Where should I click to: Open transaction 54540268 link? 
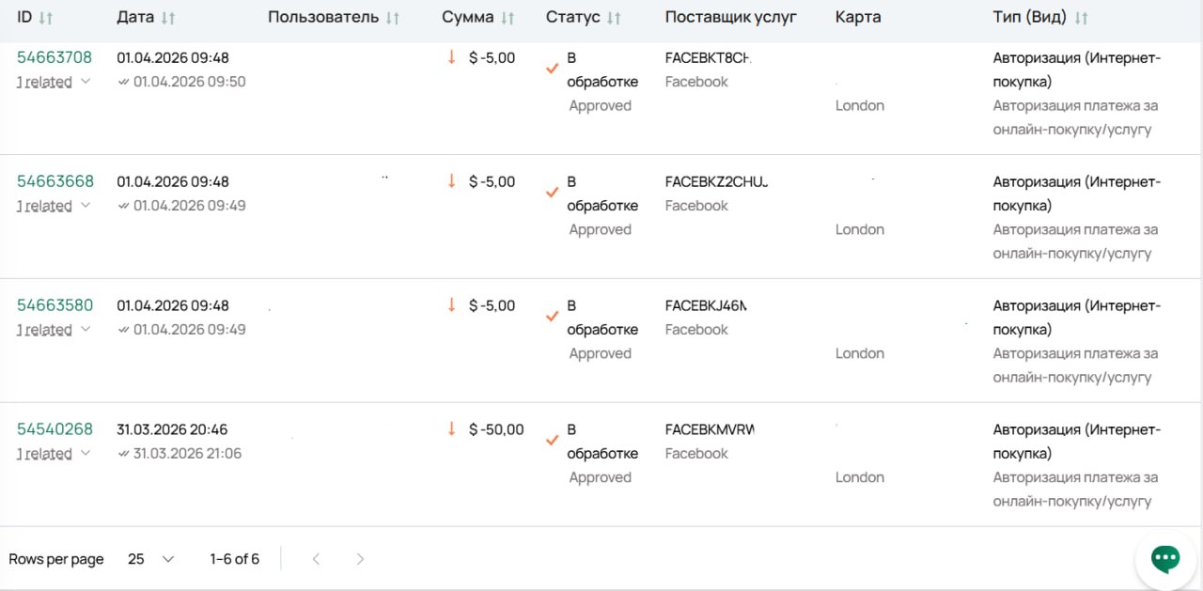55,429
